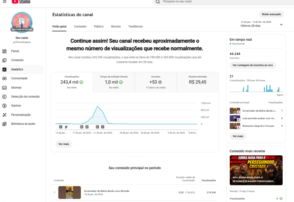Select Comunidade in the sidebar
This screenshot has height=202, width=294.
22,78
